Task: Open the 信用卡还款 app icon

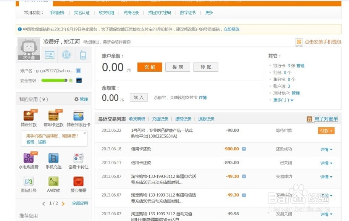Action: pyautogui.click(x=53, y=116)
